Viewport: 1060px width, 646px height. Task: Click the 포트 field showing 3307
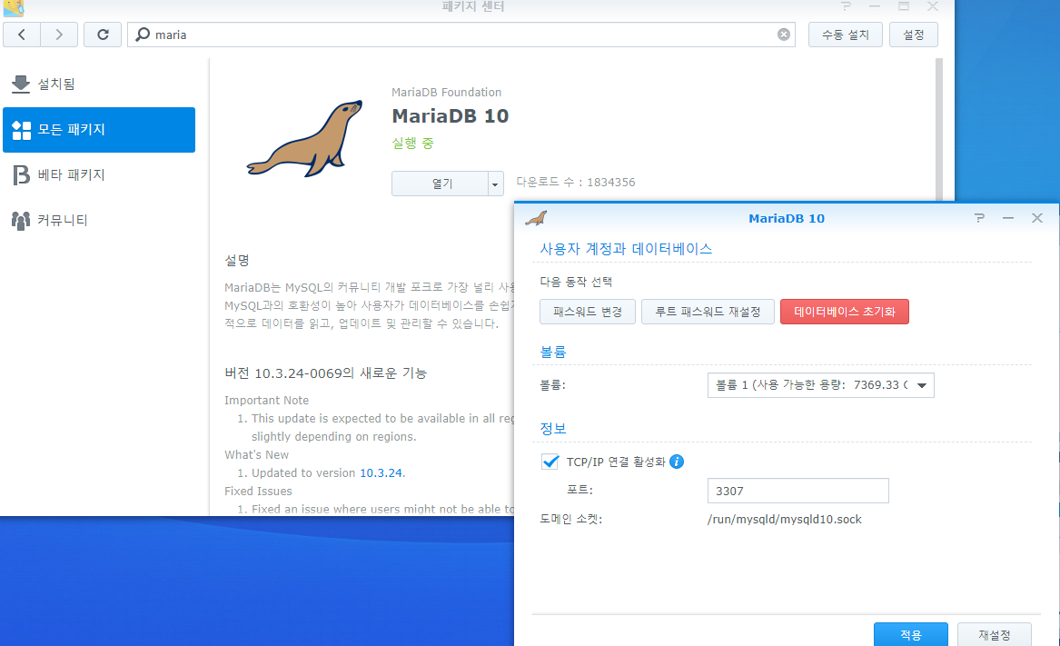click(x=797, y=492)
